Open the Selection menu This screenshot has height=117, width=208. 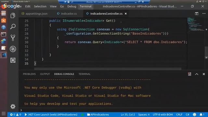[x=40, y=6]
